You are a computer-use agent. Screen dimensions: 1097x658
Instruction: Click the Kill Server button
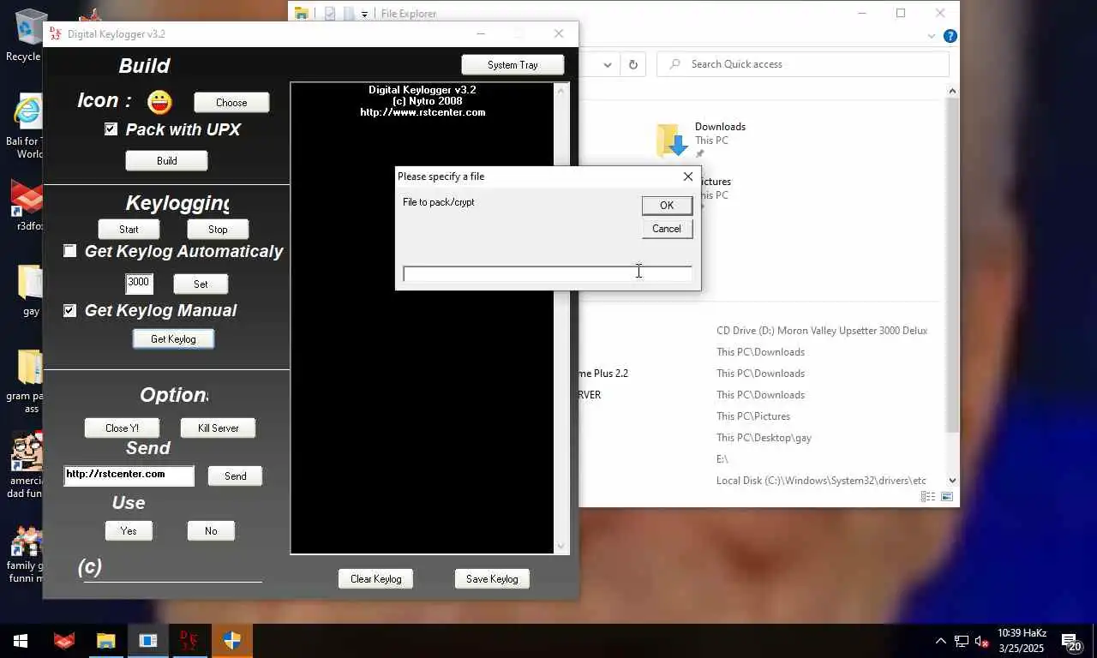tap(218, 428)
